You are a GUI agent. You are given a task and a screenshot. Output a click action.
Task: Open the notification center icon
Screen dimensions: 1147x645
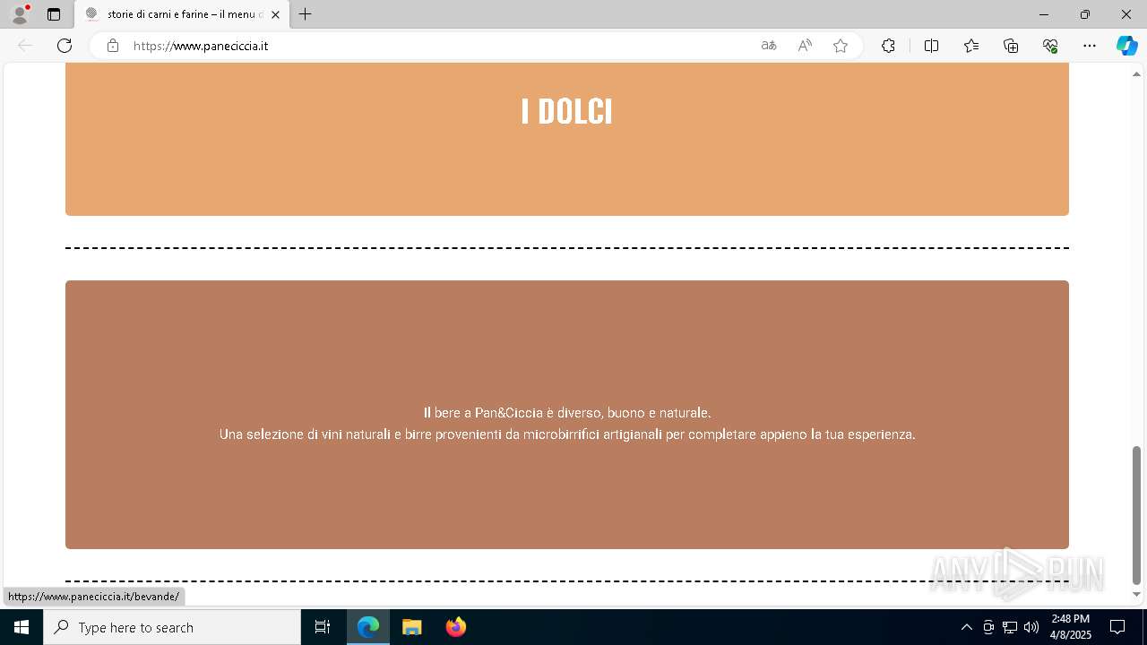click(x=1117, y=627)
